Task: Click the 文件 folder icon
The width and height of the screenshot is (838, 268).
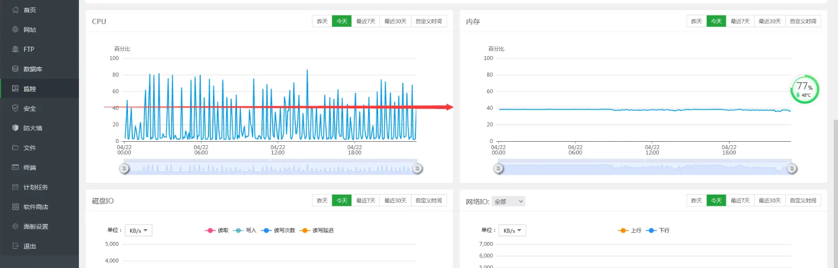Action: point(15,148)
